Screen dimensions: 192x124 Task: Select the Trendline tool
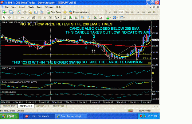[28, 17]
